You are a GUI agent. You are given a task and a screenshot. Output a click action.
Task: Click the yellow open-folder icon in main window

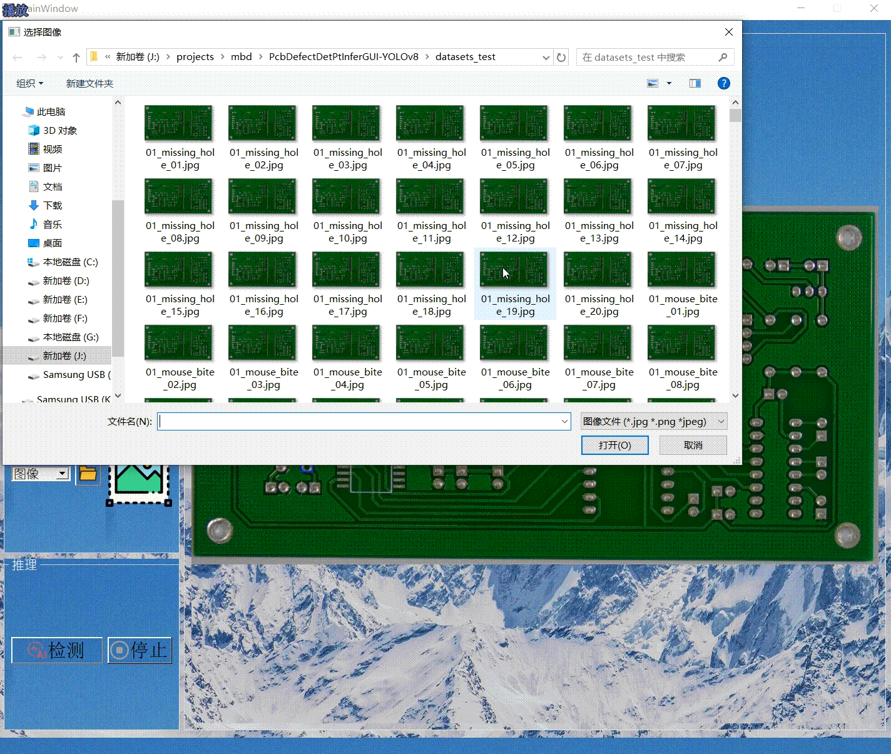tap(88, 474)
